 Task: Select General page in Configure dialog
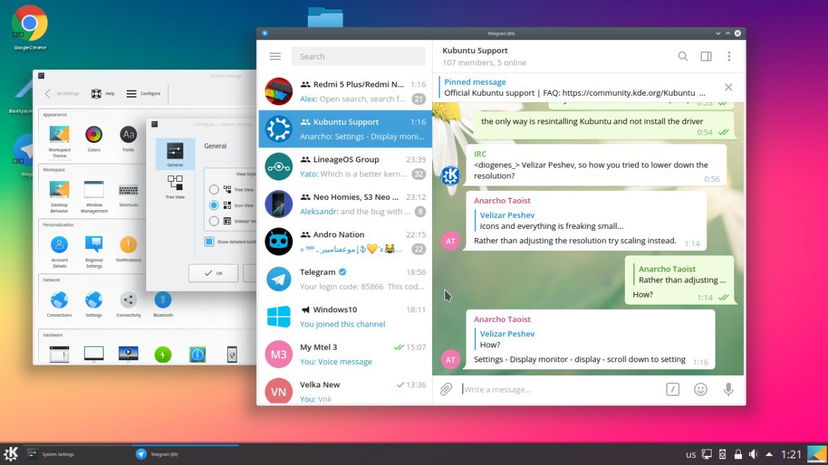click(x=175, y=155)
